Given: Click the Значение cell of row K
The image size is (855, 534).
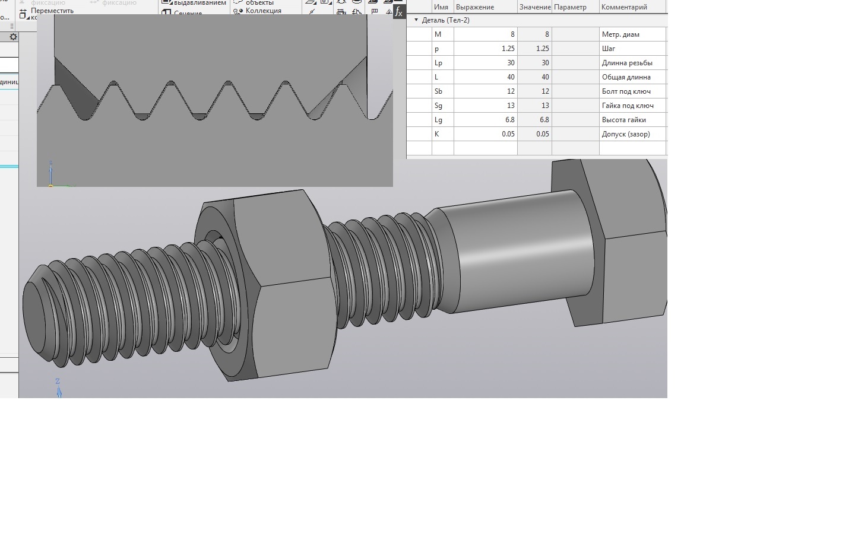Looking at the screenshot, I should 534,134.
